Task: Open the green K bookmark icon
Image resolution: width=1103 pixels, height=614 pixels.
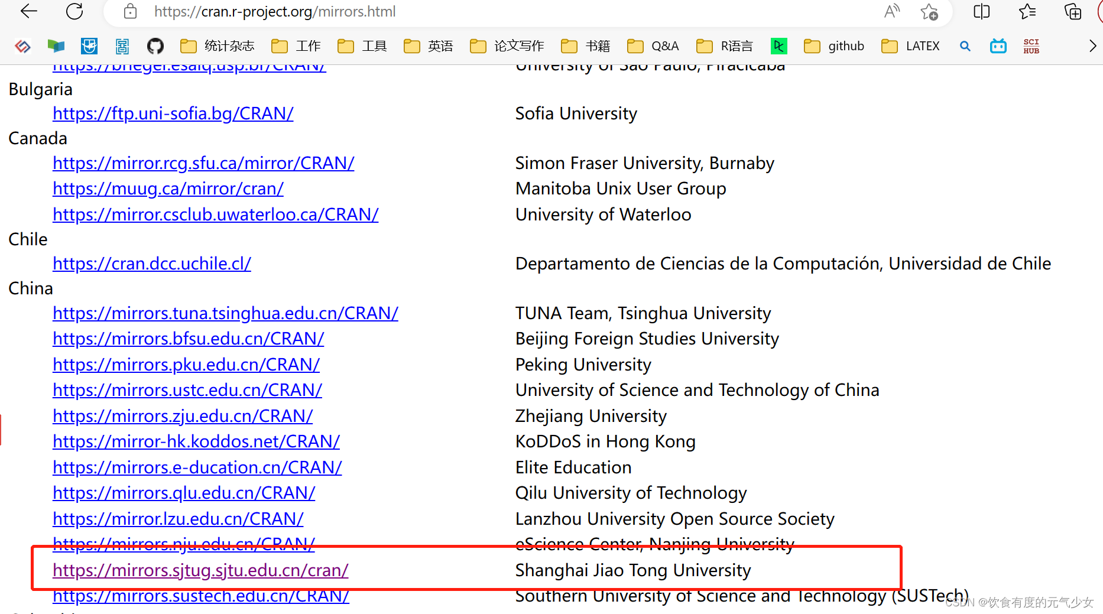Action: (x=779, y=46)
